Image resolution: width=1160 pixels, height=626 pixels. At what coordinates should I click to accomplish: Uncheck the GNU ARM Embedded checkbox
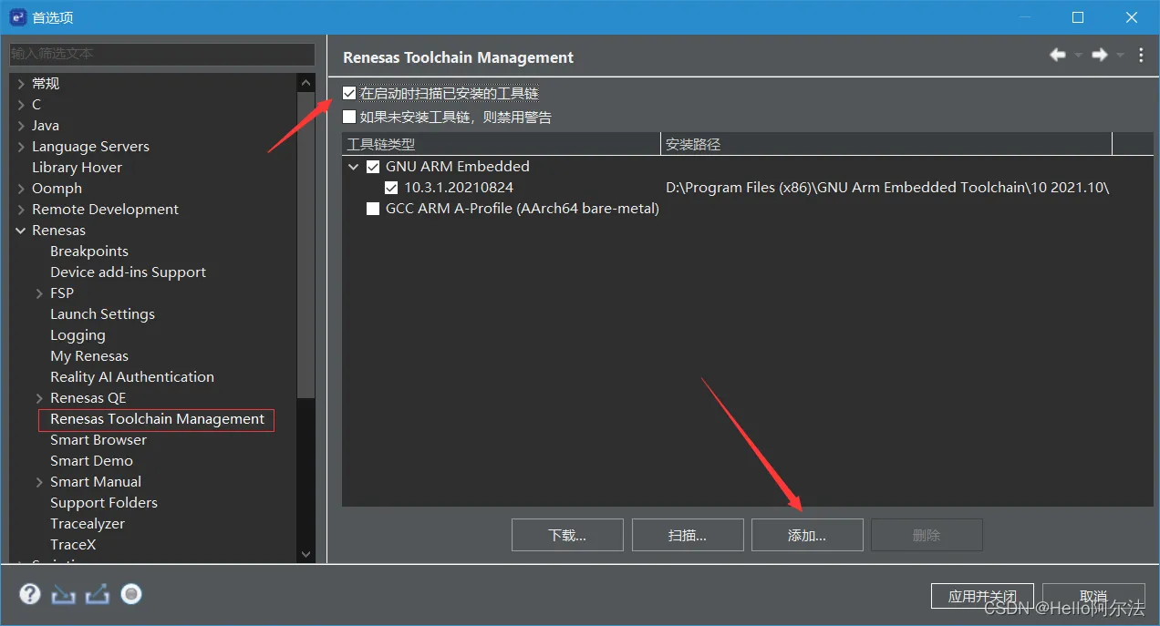click(x=373, y=167)
